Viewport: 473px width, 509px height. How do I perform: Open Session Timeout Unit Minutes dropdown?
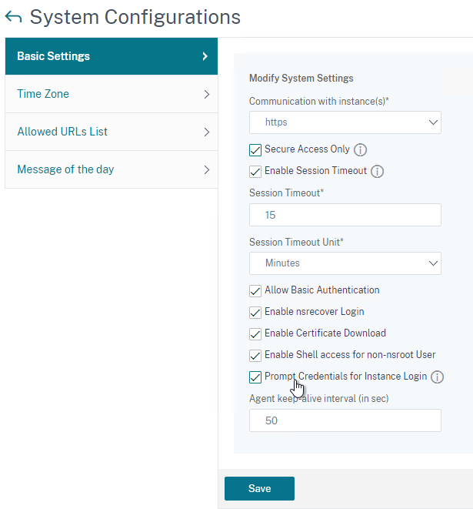click(345, 263)
